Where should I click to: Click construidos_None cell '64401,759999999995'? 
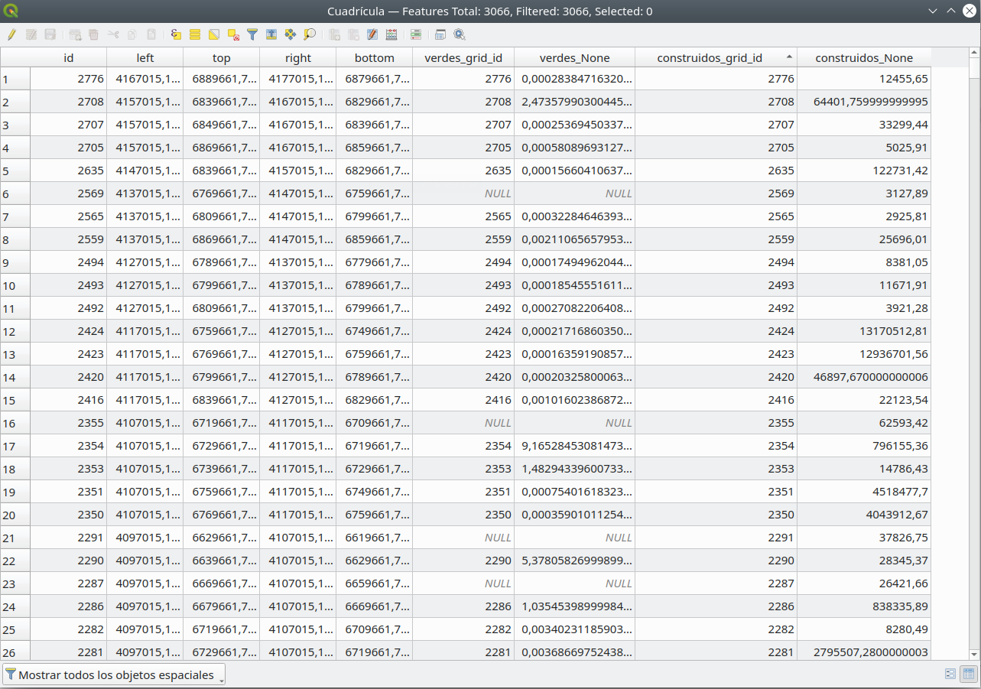coord(864,102)
